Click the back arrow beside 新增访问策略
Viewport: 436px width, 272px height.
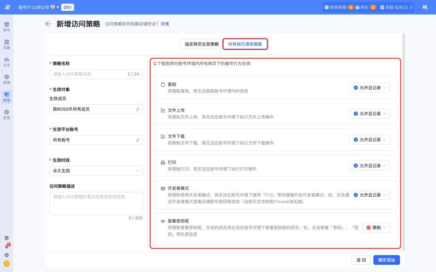point(48,24)
